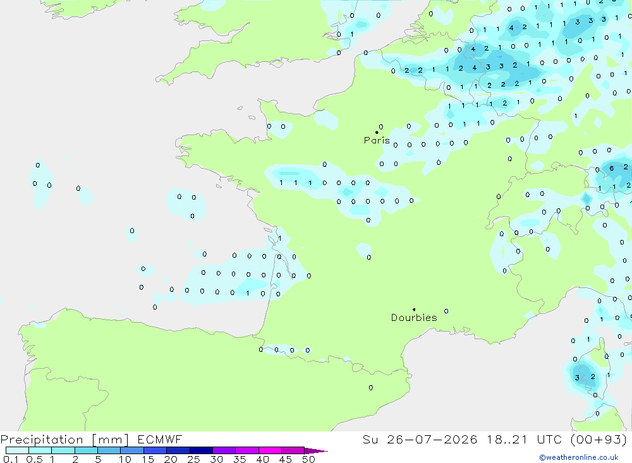Pick the purple swatch between 35 and 40
Viewport: 632px width, 463px height.
coord(246,450)
